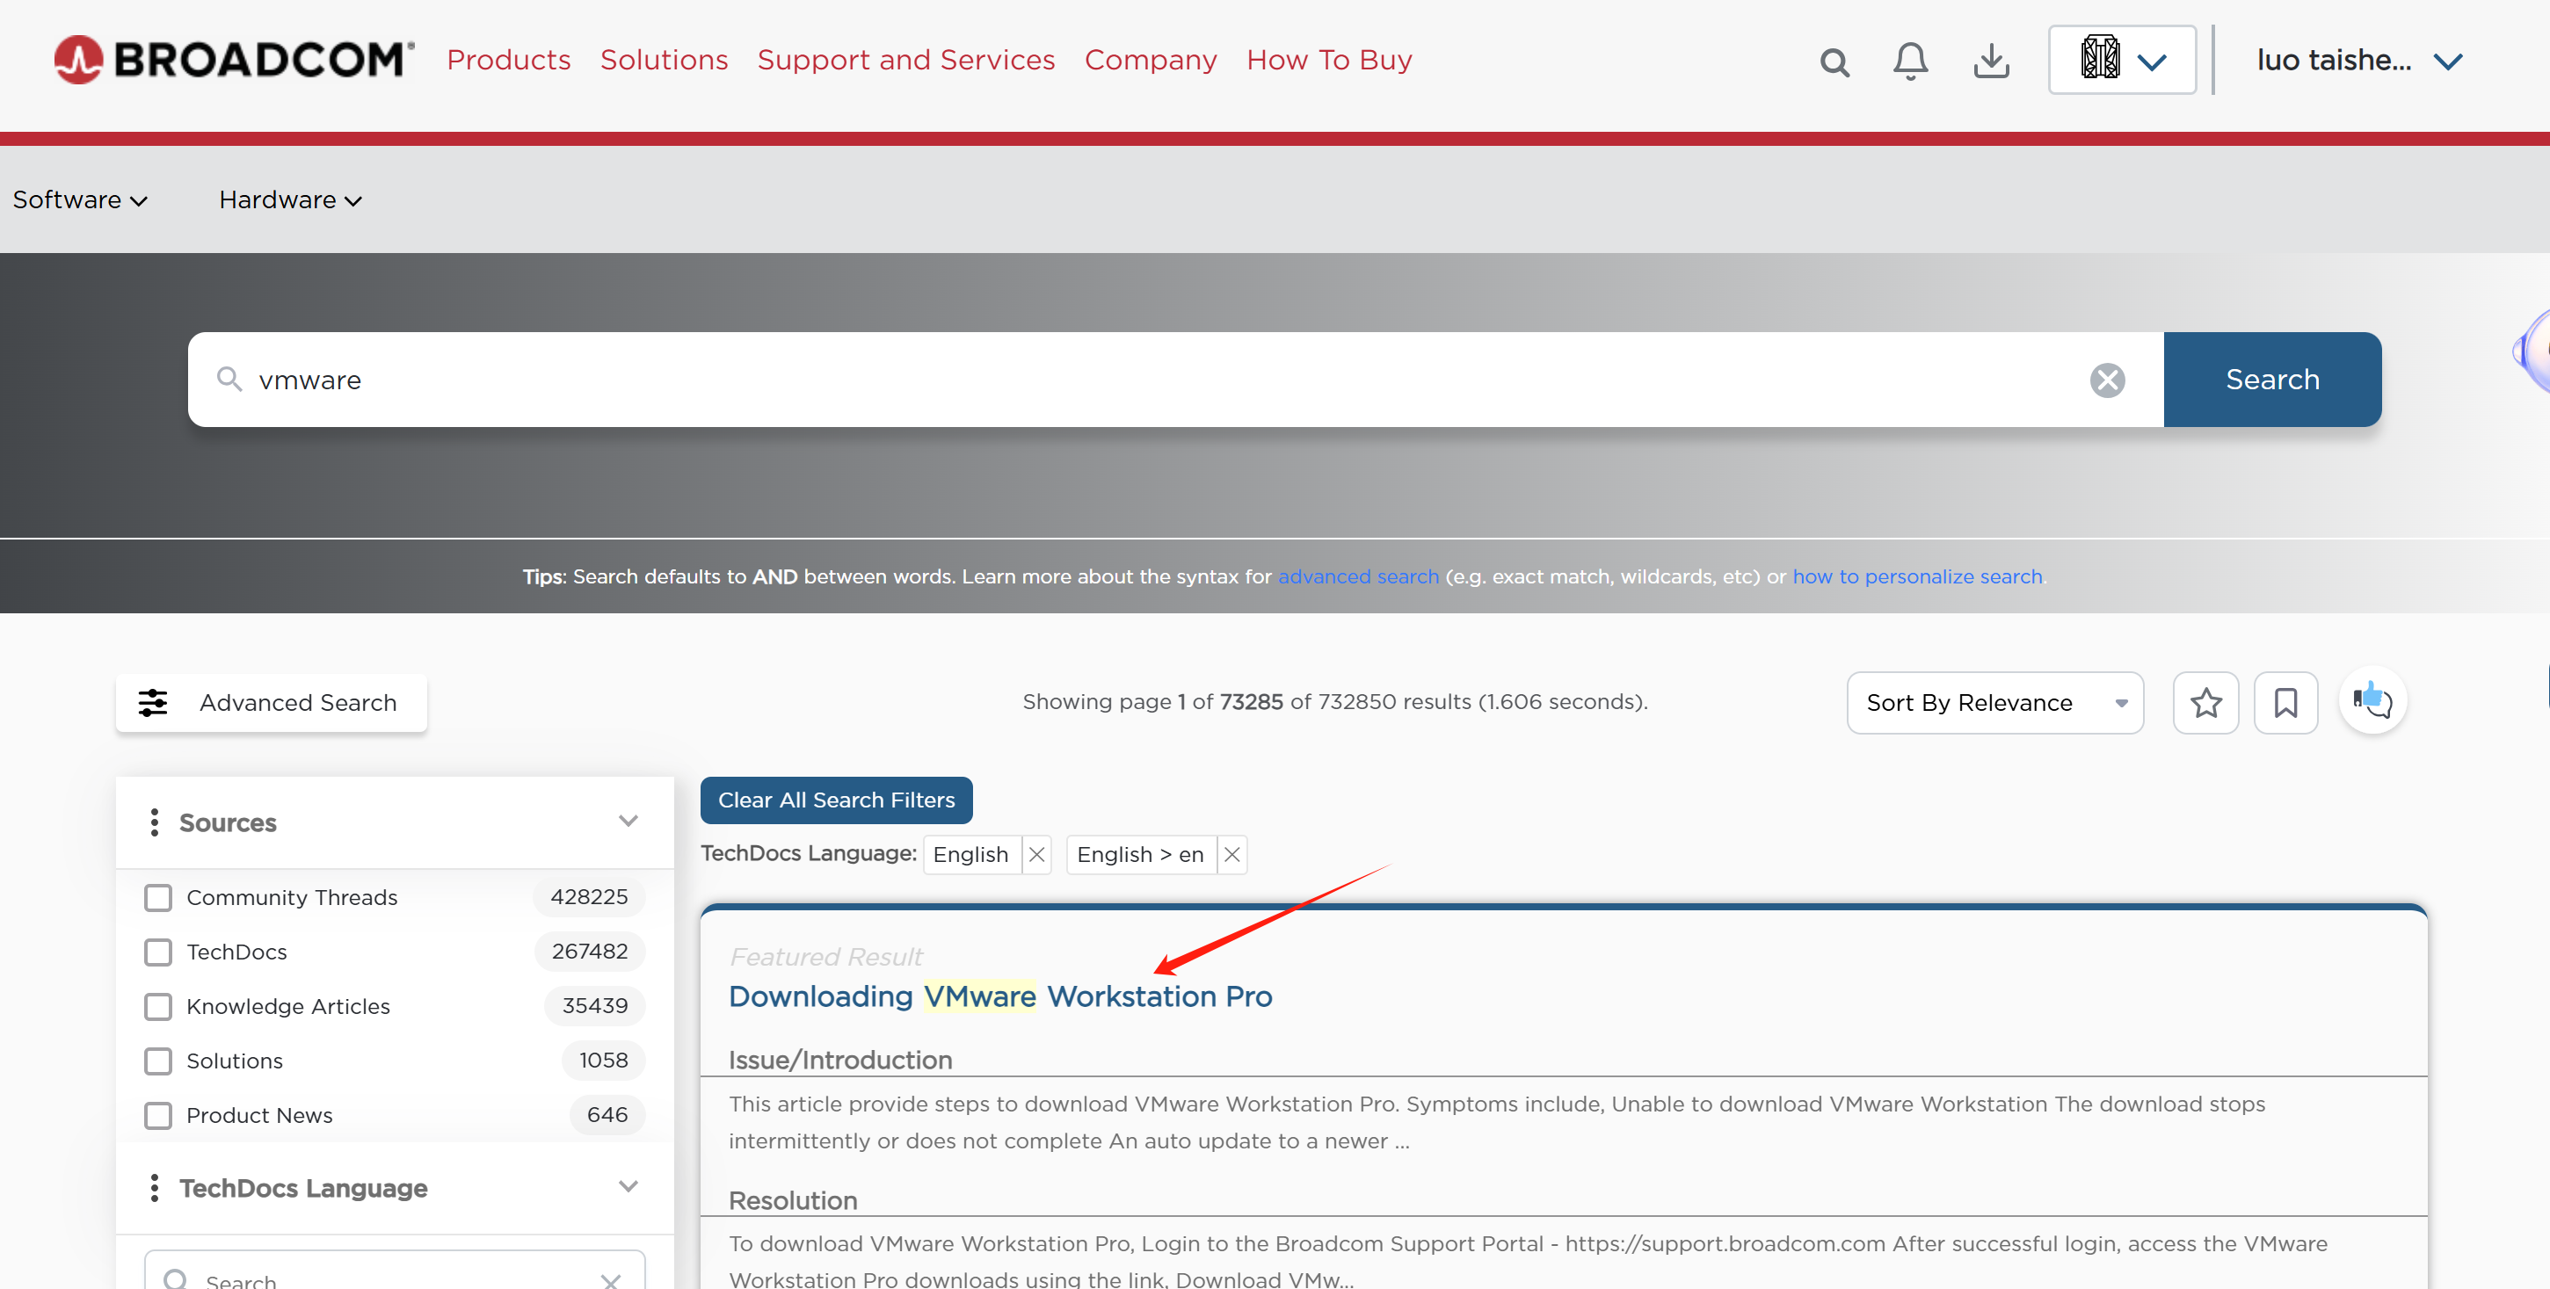Open Downloading VMware Workstation Pro article

[x=999, y=996]
